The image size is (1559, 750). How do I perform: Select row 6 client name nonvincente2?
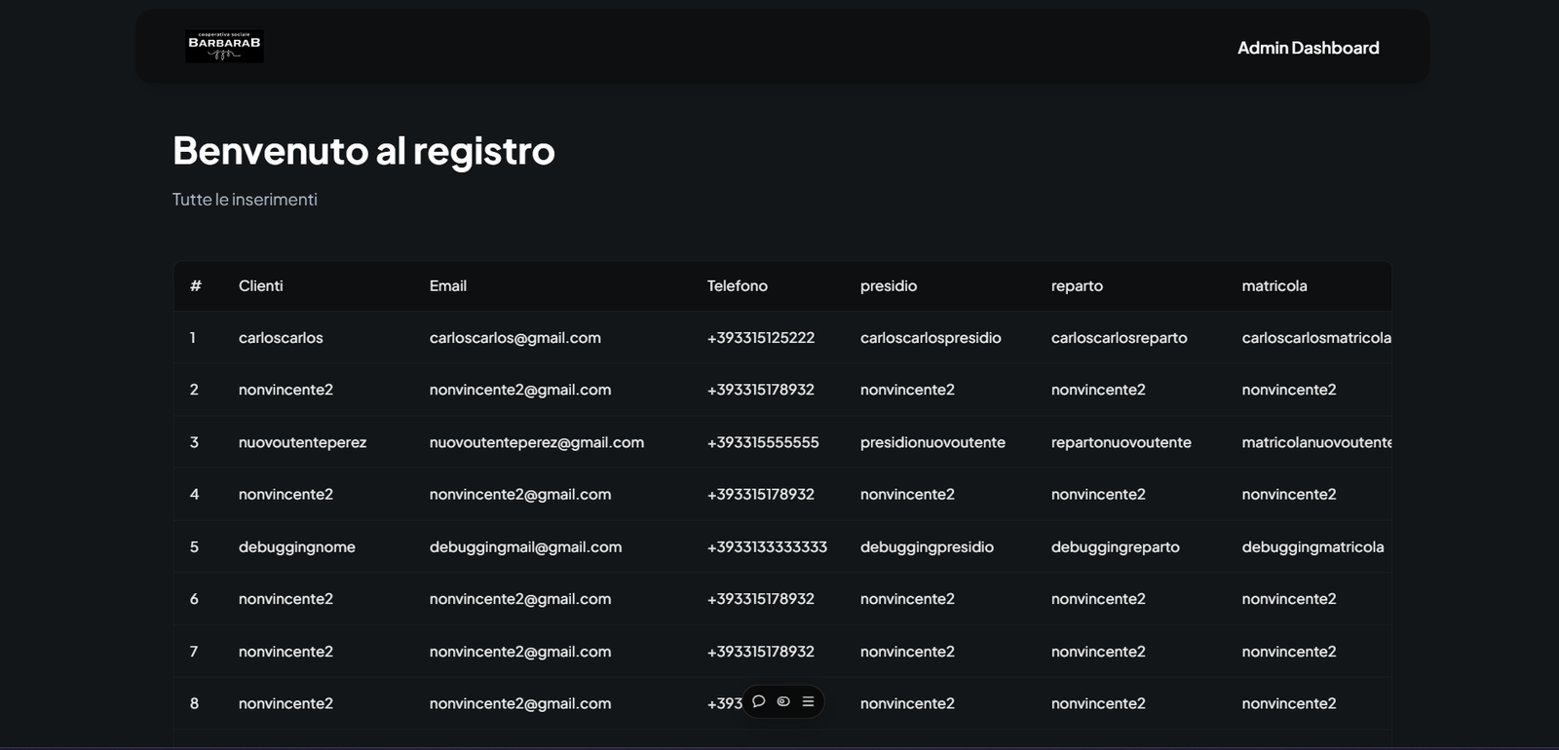coord(285,599)
